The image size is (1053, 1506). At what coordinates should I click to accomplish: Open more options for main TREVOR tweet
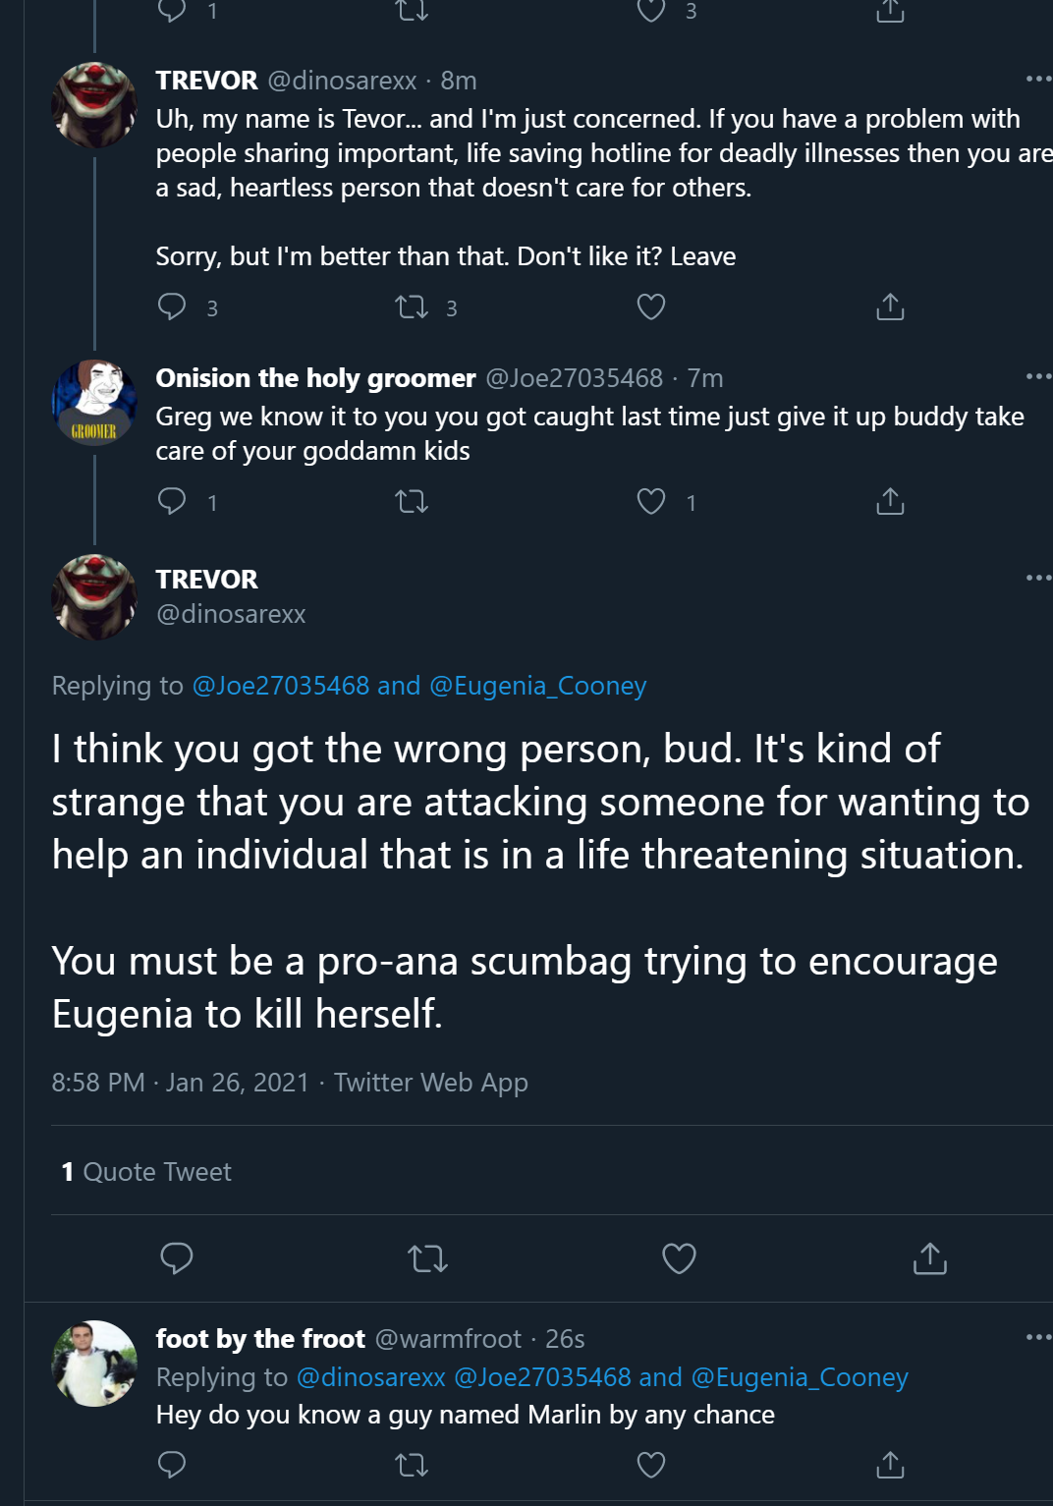pos(1038,578)
